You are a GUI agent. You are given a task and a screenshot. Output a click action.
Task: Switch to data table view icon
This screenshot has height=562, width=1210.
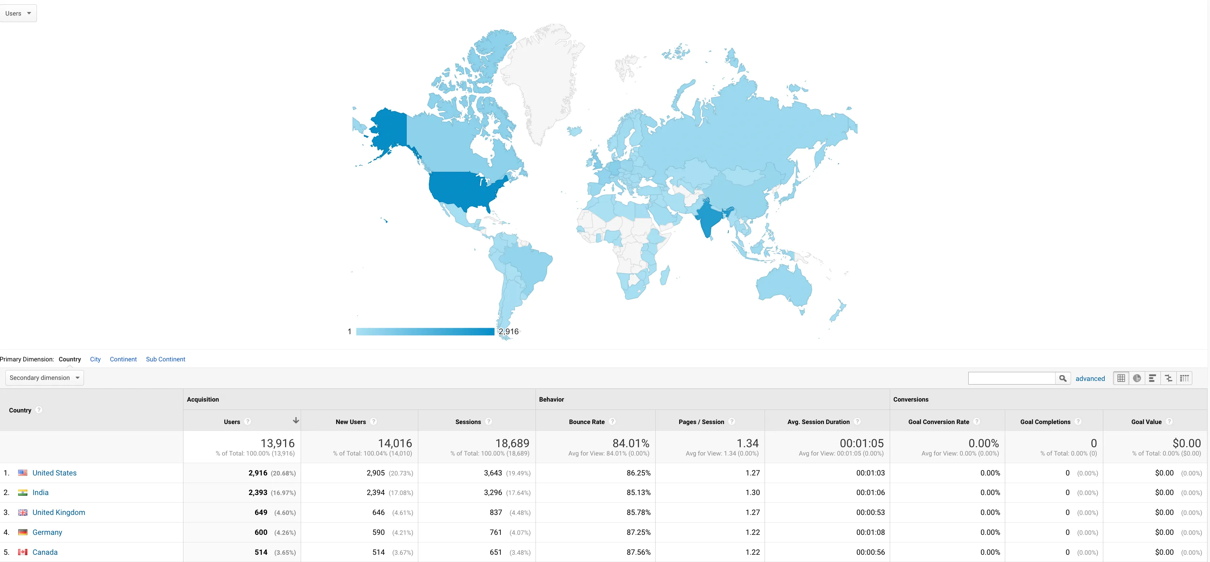[x=1121, y=378]
